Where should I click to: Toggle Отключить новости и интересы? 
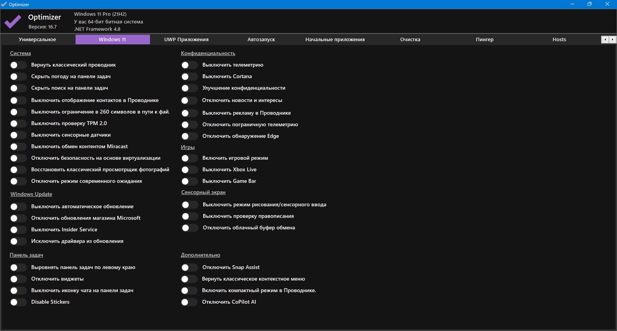click(189, 100)
